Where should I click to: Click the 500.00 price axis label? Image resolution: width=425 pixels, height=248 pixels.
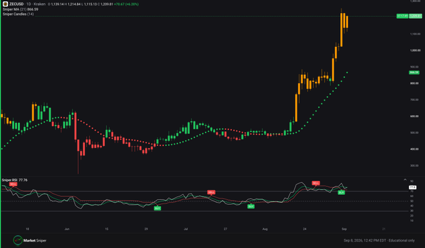(x=414, y=132)
